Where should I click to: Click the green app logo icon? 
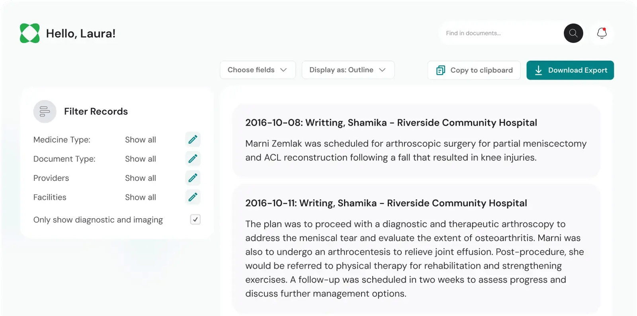30,33
